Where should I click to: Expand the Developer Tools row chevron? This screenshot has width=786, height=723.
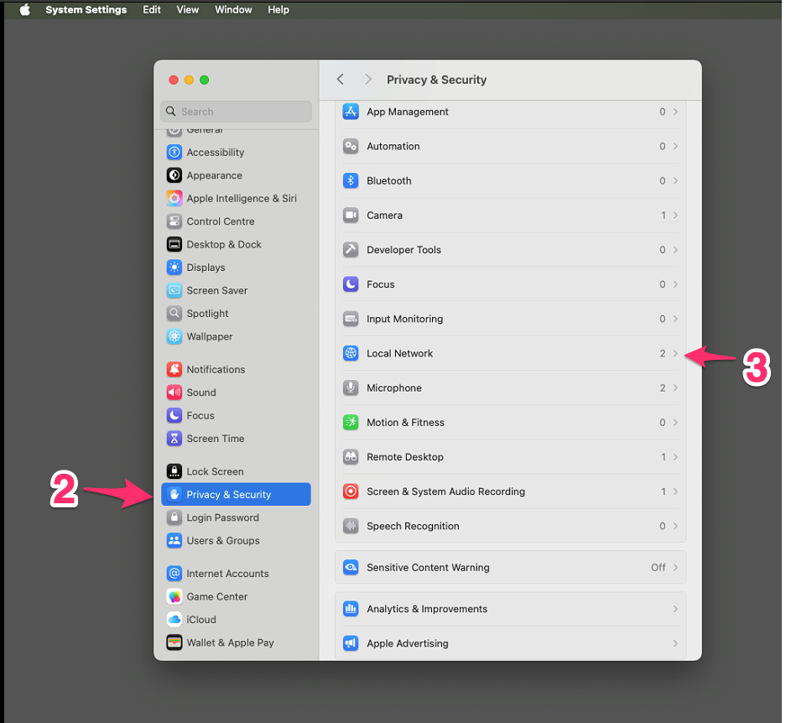point(675,250)
